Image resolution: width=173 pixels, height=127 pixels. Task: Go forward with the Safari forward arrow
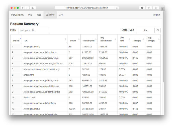pos(27,8)
